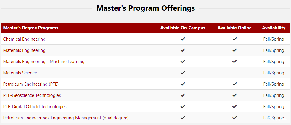
Task: Click the Available Online column header
Action: (x=234, y=28)
